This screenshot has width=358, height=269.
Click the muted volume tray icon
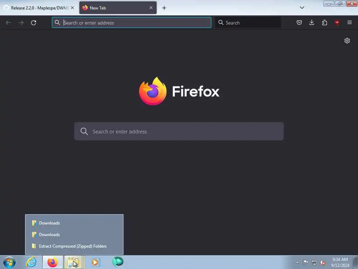pos(323,262)
